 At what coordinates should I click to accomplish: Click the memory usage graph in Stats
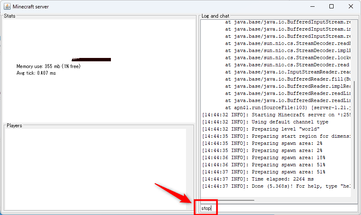[x=91, y=60]
